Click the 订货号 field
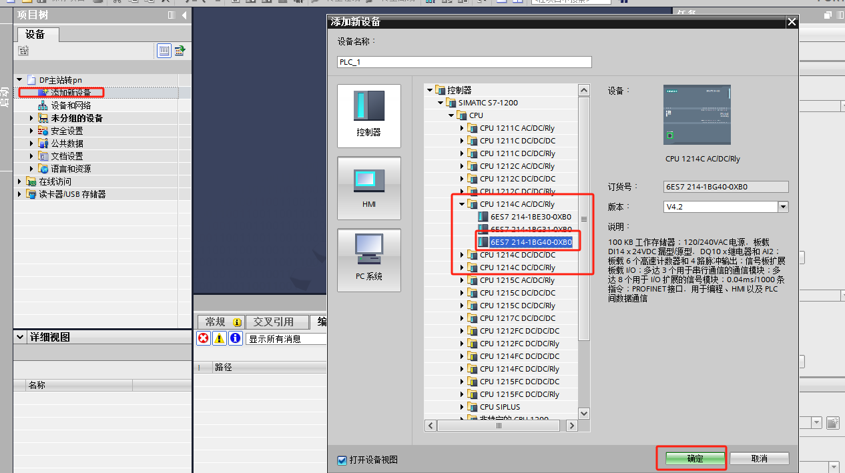845x473 pixels. tap(726, 187)
